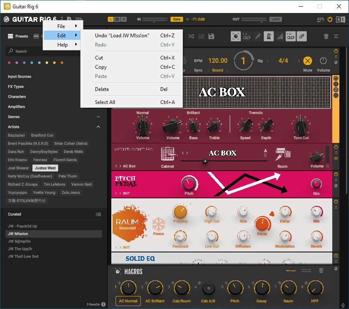Click the Raum Decay knob

point(262,223)
